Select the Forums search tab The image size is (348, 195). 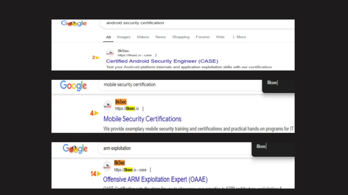203,37
